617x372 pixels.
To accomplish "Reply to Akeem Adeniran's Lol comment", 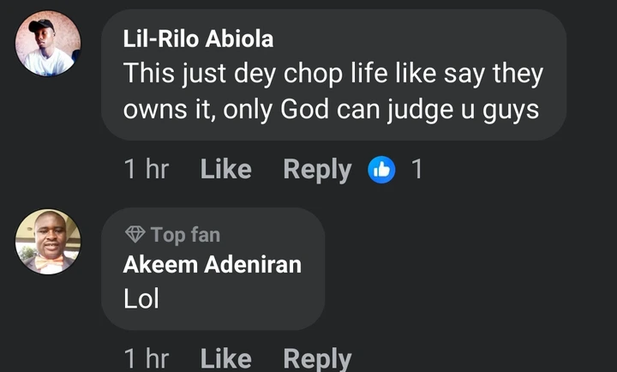I will 317,359.
